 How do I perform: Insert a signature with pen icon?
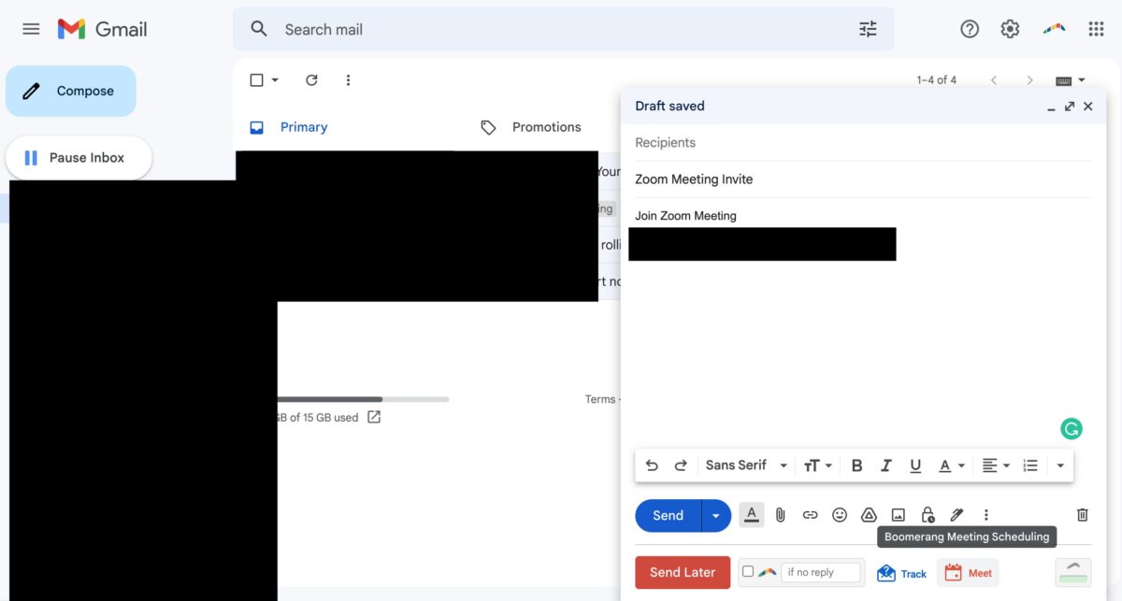pos(957,515)
